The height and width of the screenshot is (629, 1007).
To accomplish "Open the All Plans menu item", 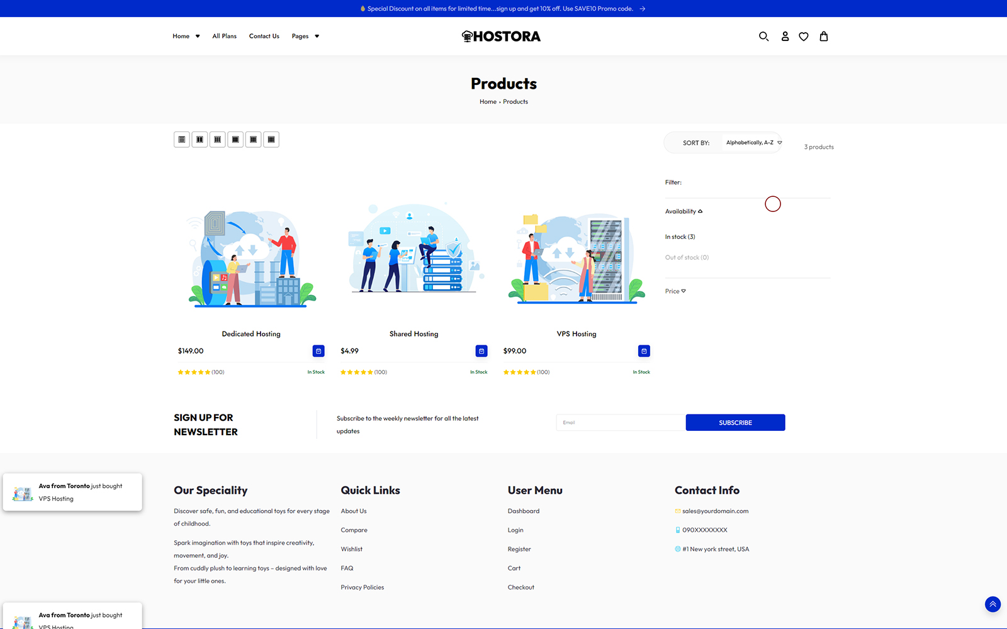I will (x=224, y=36).
